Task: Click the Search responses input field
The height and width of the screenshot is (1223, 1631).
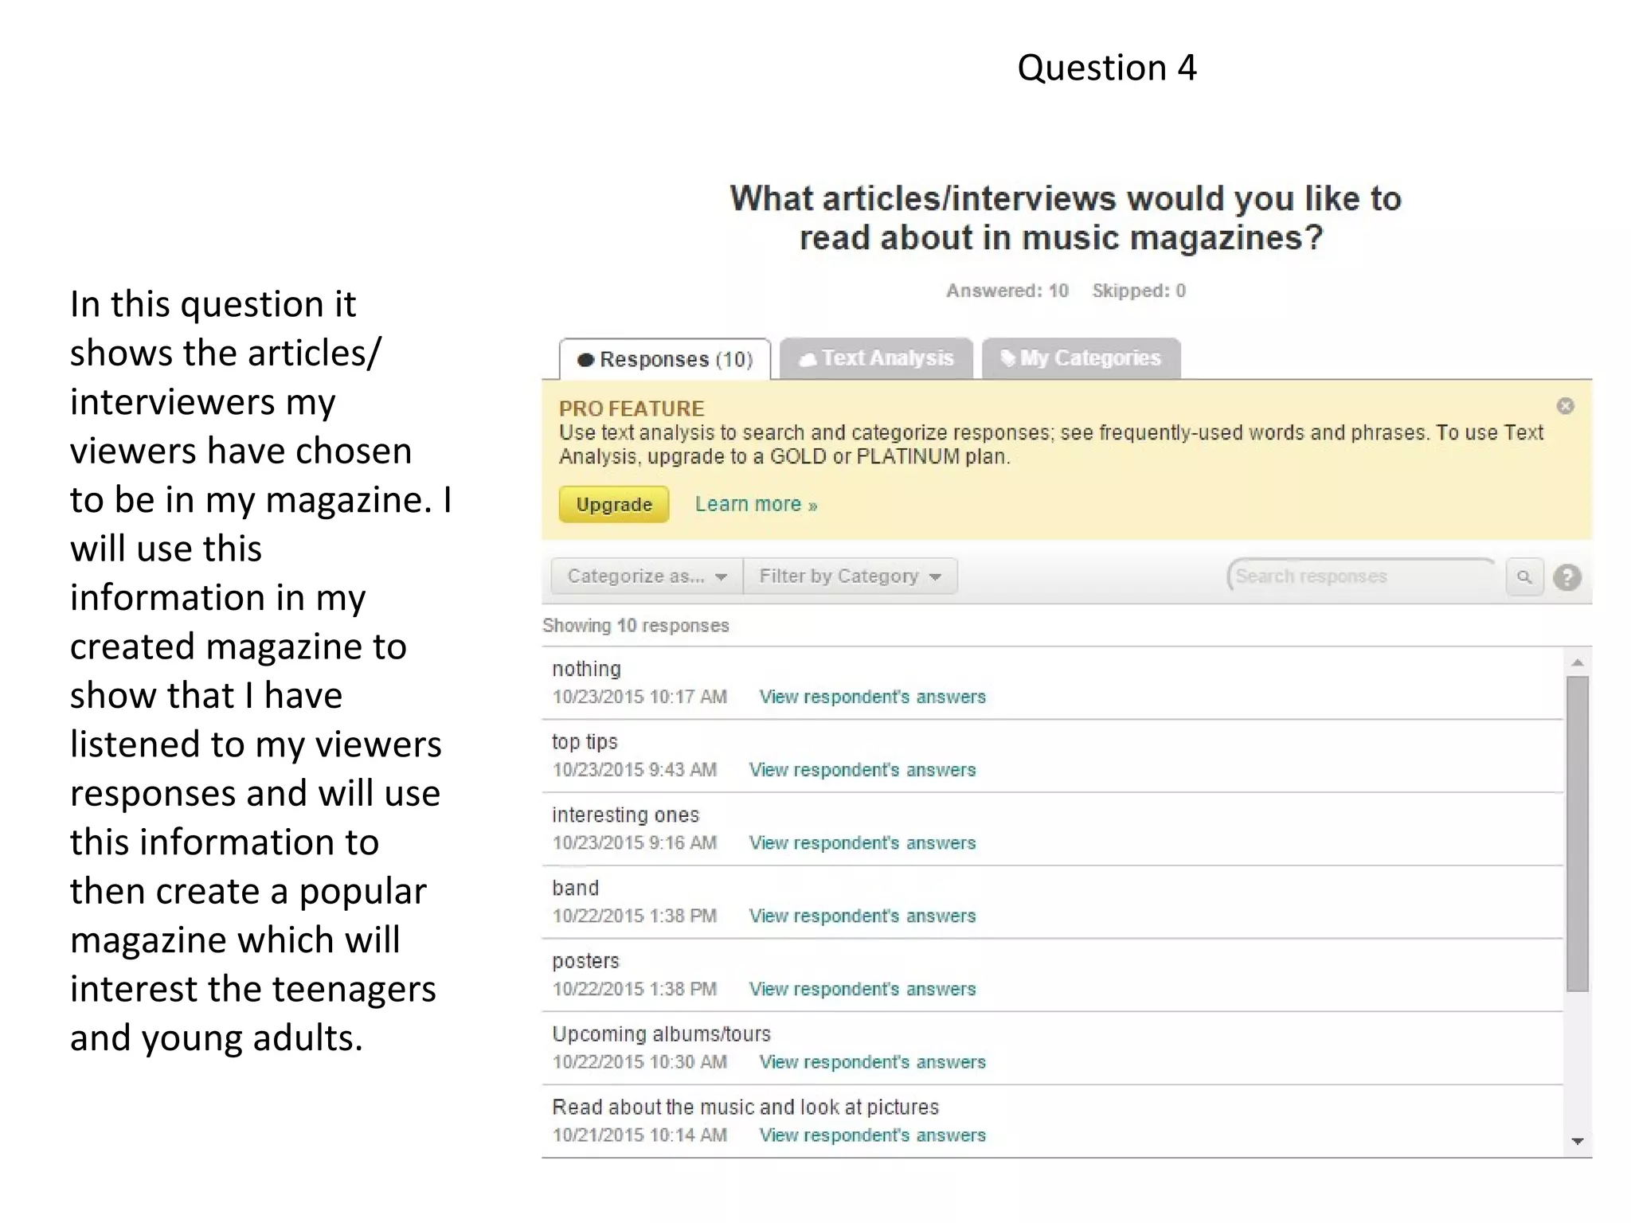Action: pos(1362,576)
